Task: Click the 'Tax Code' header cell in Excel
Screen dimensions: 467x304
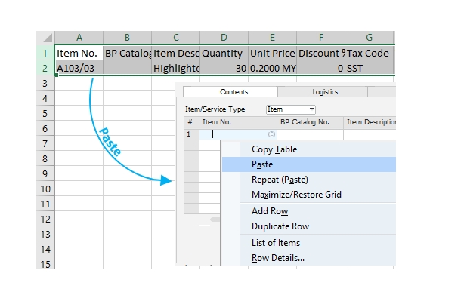Action: [369, 53]
